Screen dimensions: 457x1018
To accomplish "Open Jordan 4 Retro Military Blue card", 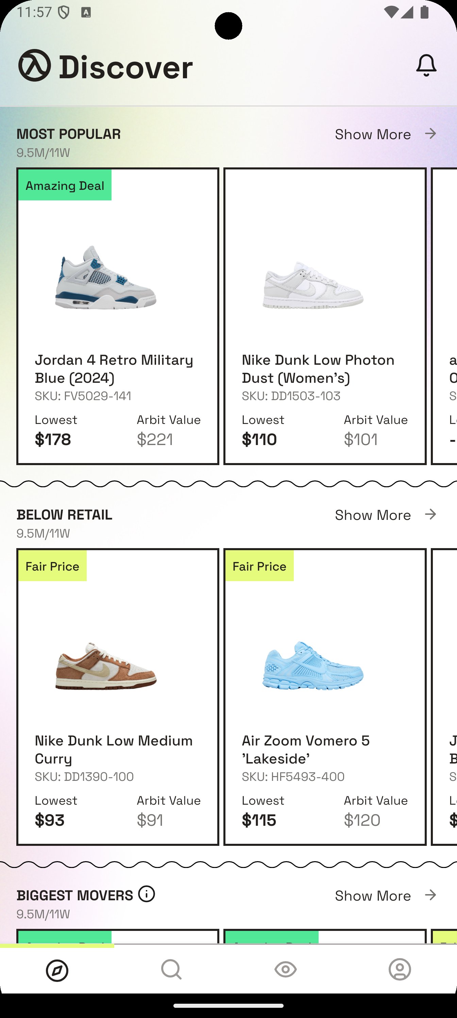I will (117, 316).
